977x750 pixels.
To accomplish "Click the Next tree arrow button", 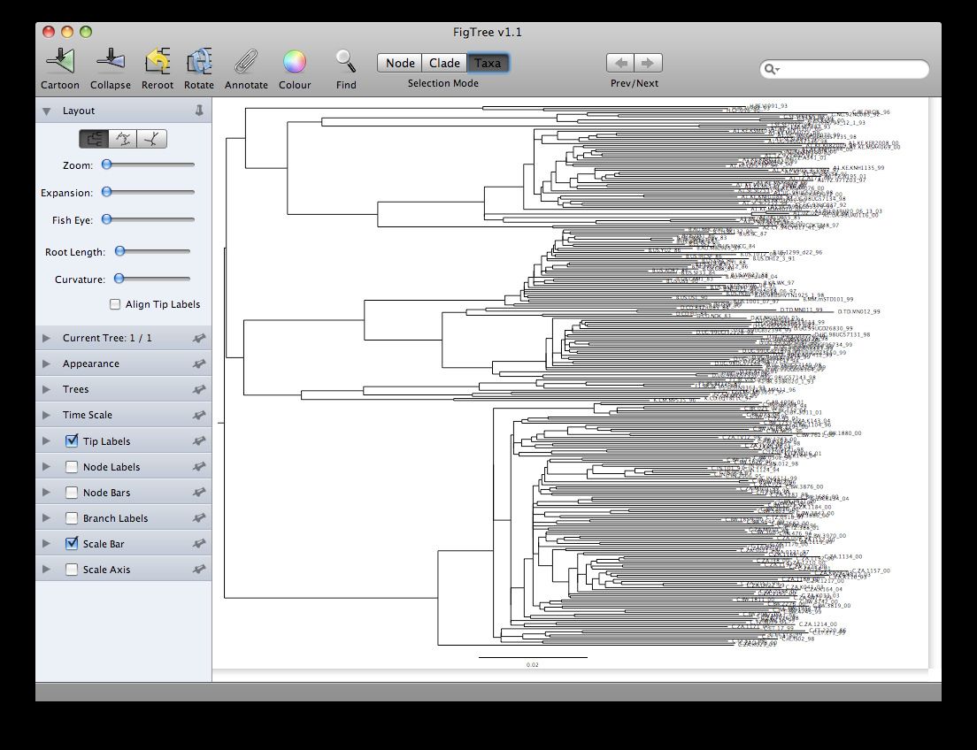I will point(649,62).
